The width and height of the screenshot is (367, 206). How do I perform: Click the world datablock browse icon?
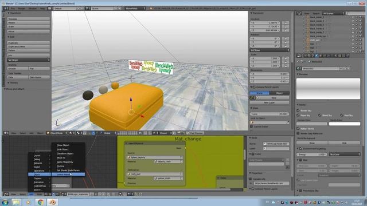click(x=299, y=69)
